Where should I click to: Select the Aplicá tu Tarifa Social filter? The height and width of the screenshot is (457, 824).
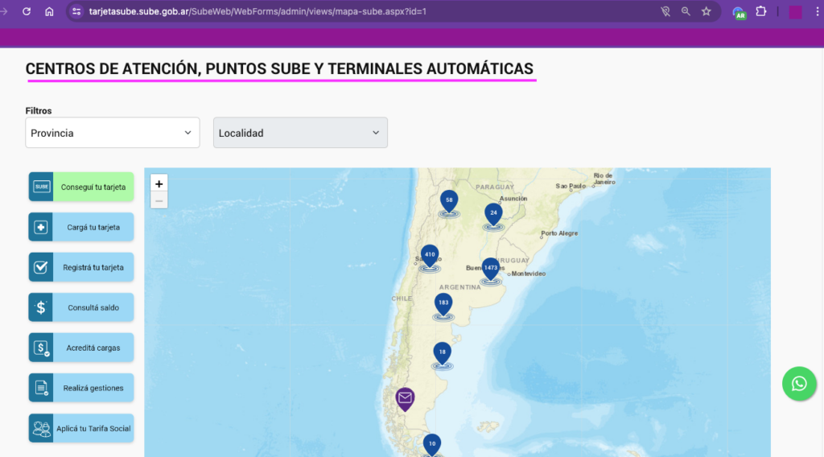coord(81,428)
